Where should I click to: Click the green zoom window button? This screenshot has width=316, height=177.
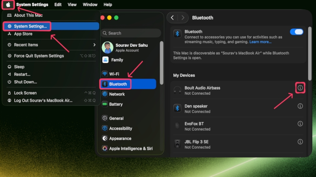coord(116,18)
